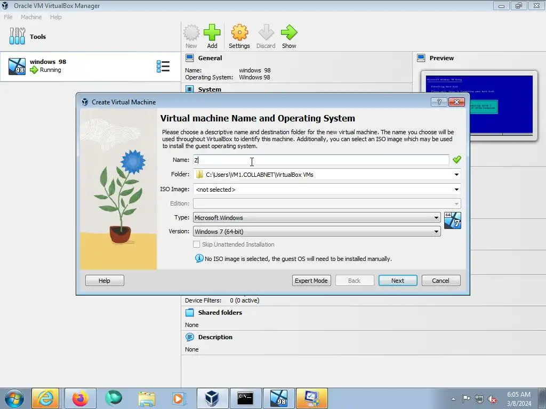Click the General section icon
546x409 pixels.
coord(190,58)
